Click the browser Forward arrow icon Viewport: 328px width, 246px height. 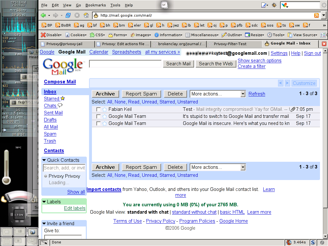click(55, 15)
